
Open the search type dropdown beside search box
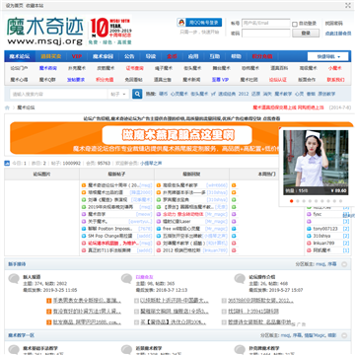(118, 94)
